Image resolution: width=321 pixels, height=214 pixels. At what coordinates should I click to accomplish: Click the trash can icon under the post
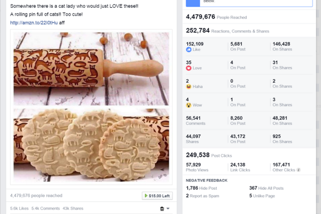(162, 209)
